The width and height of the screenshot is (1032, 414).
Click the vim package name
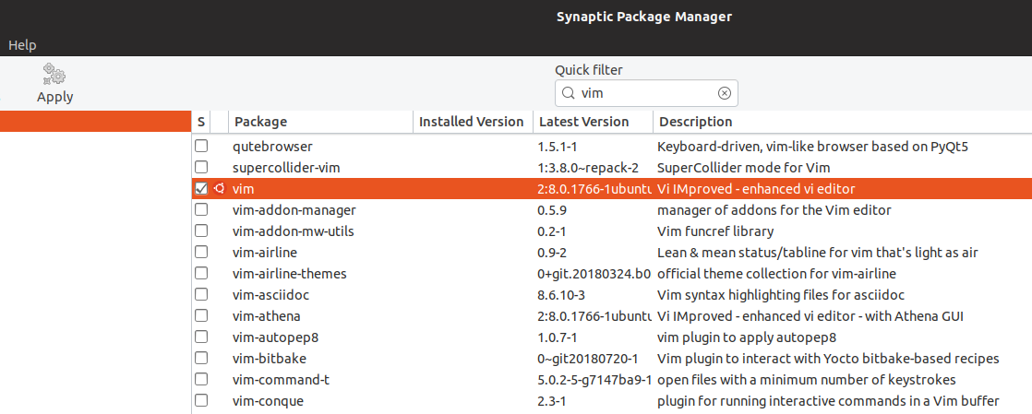(x=244, y=189)
